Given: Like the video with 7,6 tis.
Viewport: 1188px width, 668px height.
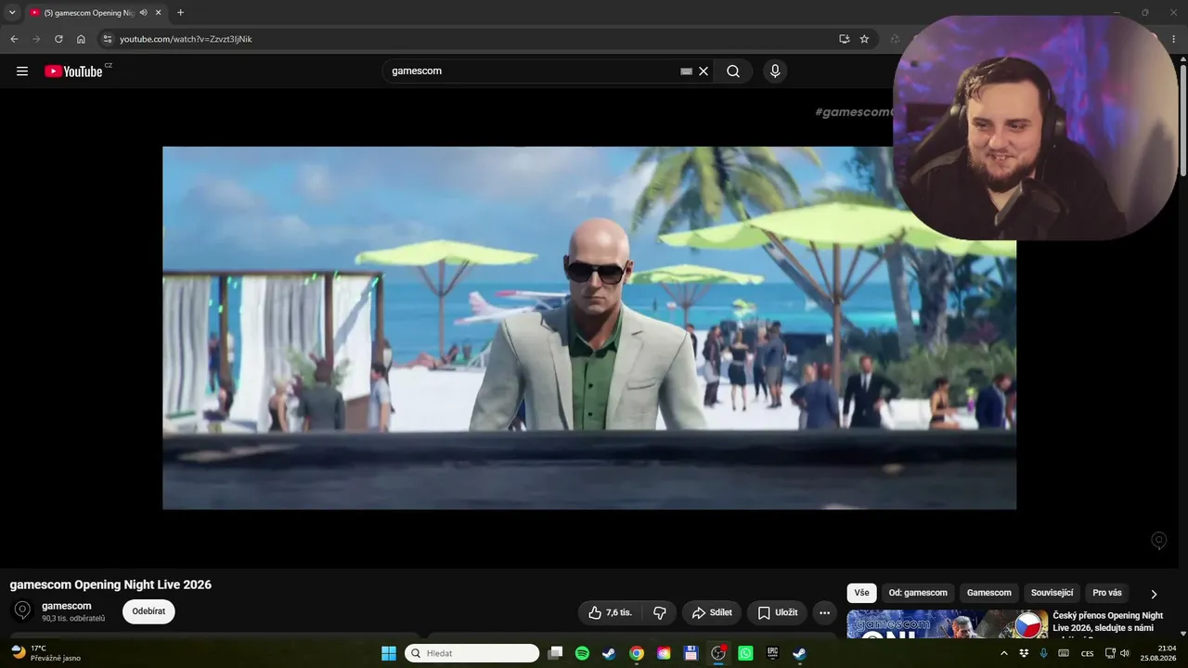Looking at the screenshot, I should point(610,612).
